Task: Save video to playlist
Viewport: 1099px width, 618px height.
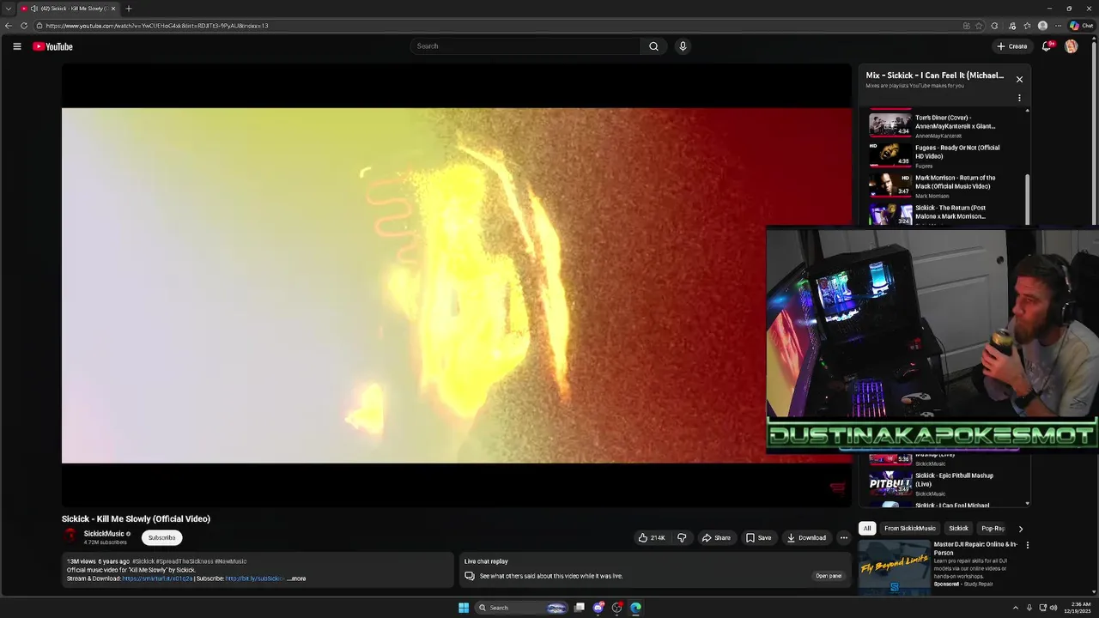Action: [x=758, y=538]
